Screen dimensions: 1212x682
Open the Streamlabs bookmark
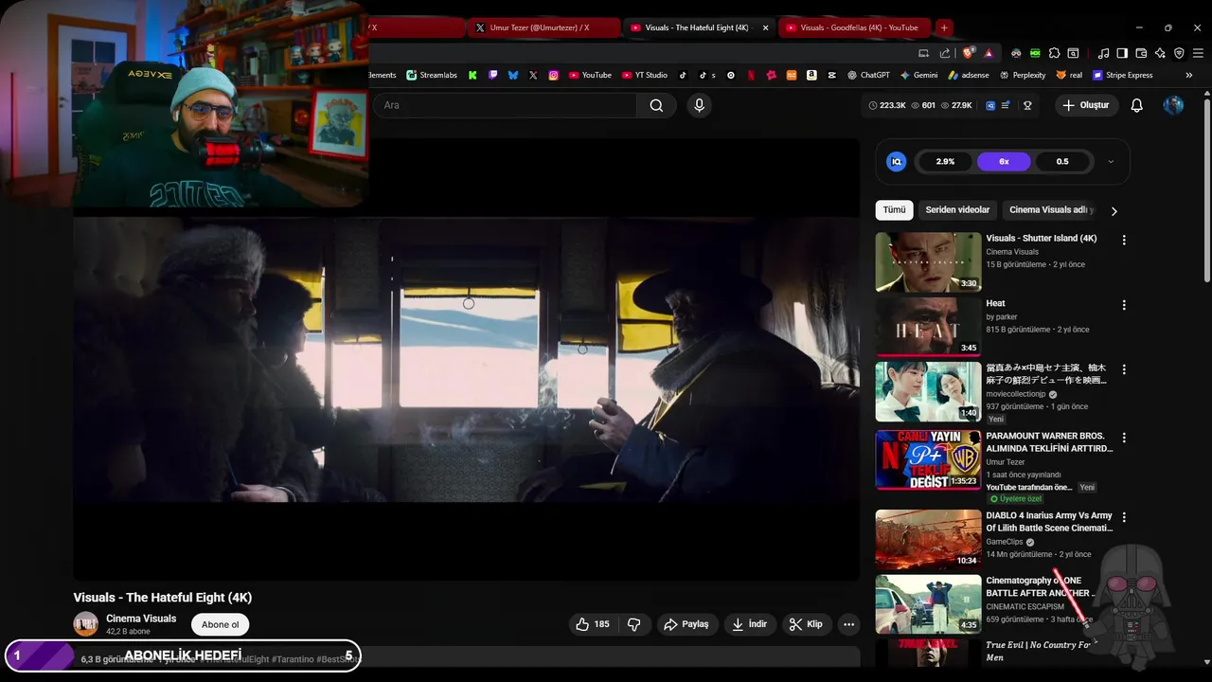pyautogui.click(x=432, y=75)
